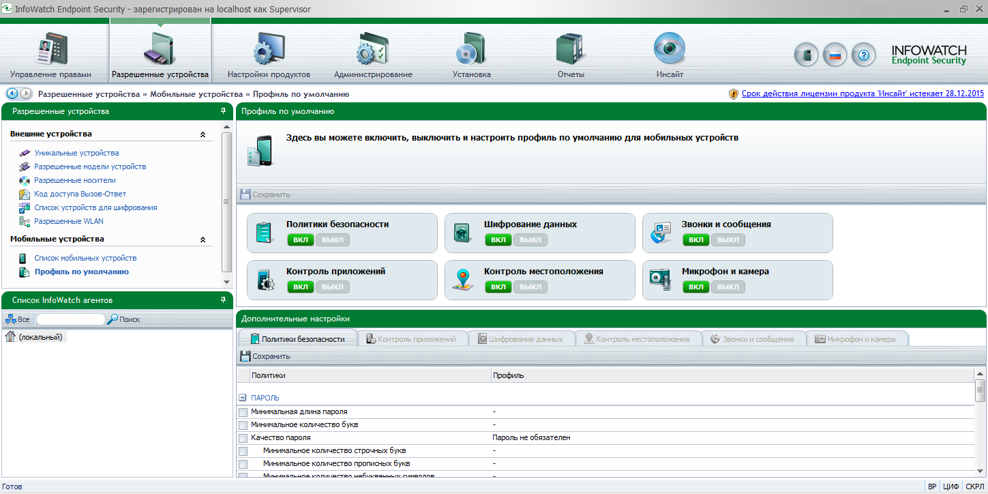Check the Минимальная длина пароля checkbox

(243, 412)
